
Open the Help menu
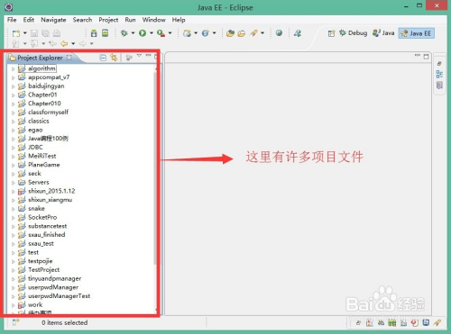pyautogui.click(x=179, y=20)
